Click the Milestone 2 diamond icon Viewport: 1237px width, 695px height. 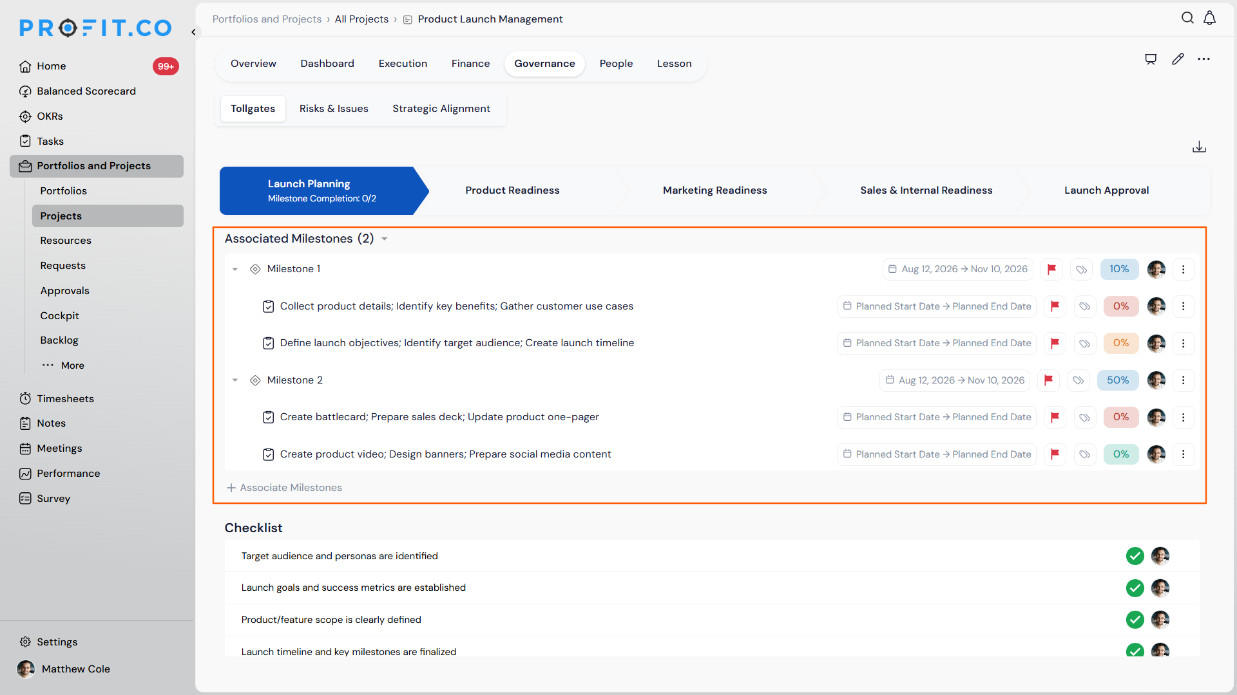255,380
